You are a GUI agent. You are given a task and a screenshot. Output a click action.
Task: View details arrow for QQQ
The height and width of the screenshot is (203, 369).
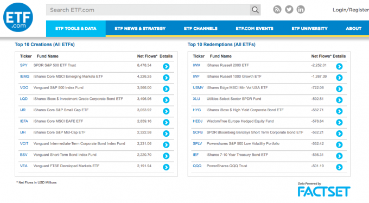click(x=339, y=167)
